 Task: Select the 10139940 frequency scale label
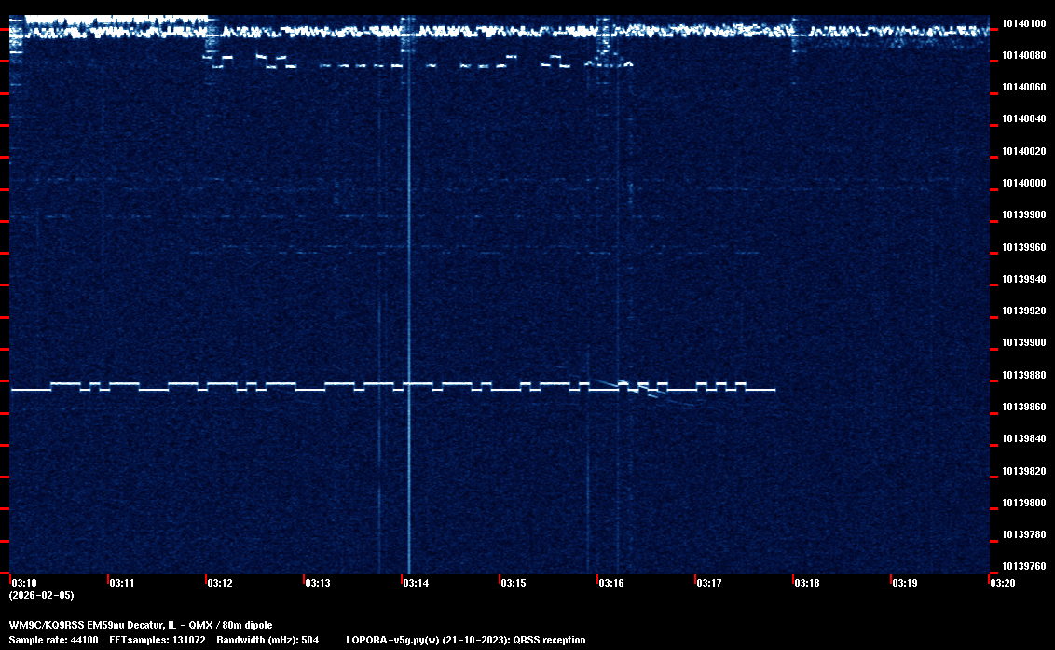click(1024, 280)
